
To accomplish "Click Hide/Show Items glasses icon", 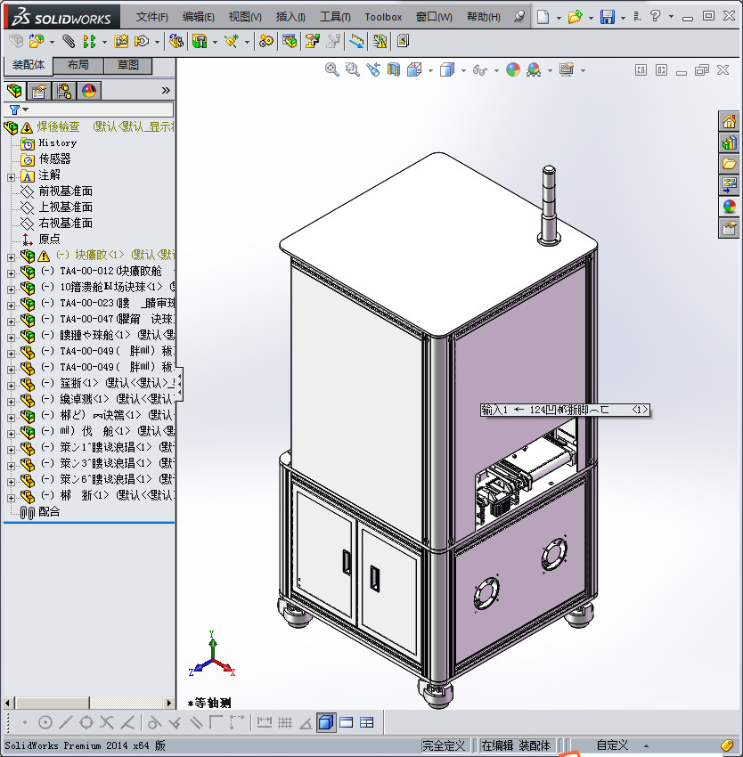I will pyautogui.click(x=479, y=70).
